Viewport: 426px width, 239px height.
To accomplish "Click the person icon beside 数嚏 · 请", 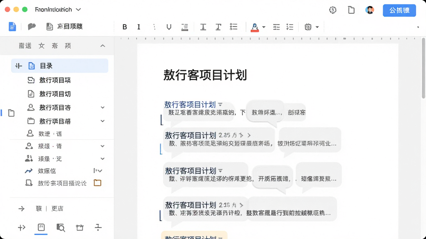I will [30, 133].
